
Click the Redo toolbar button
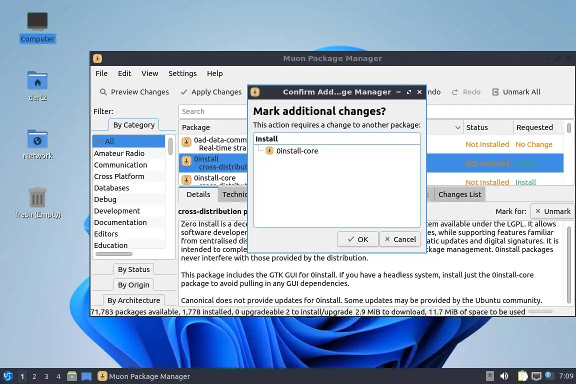pos(466,92)
